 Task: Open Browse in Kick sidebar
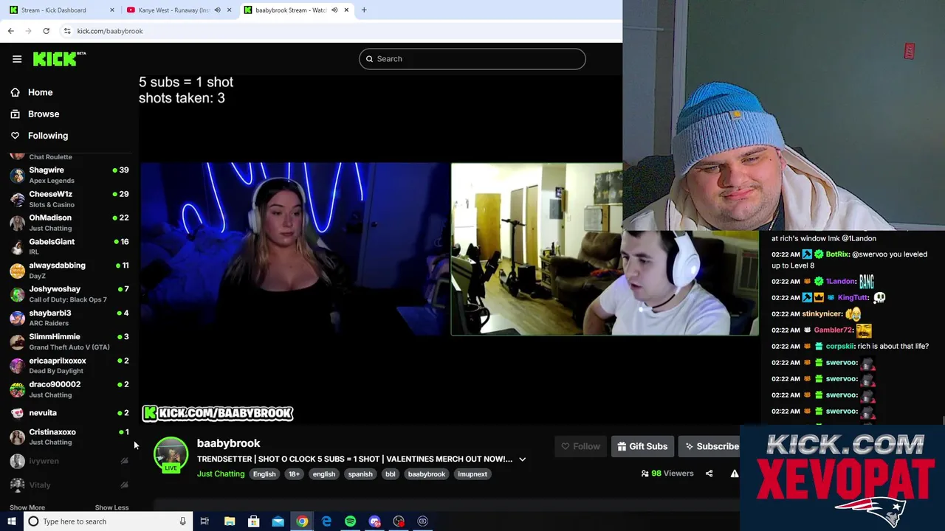tap(43, 114)
